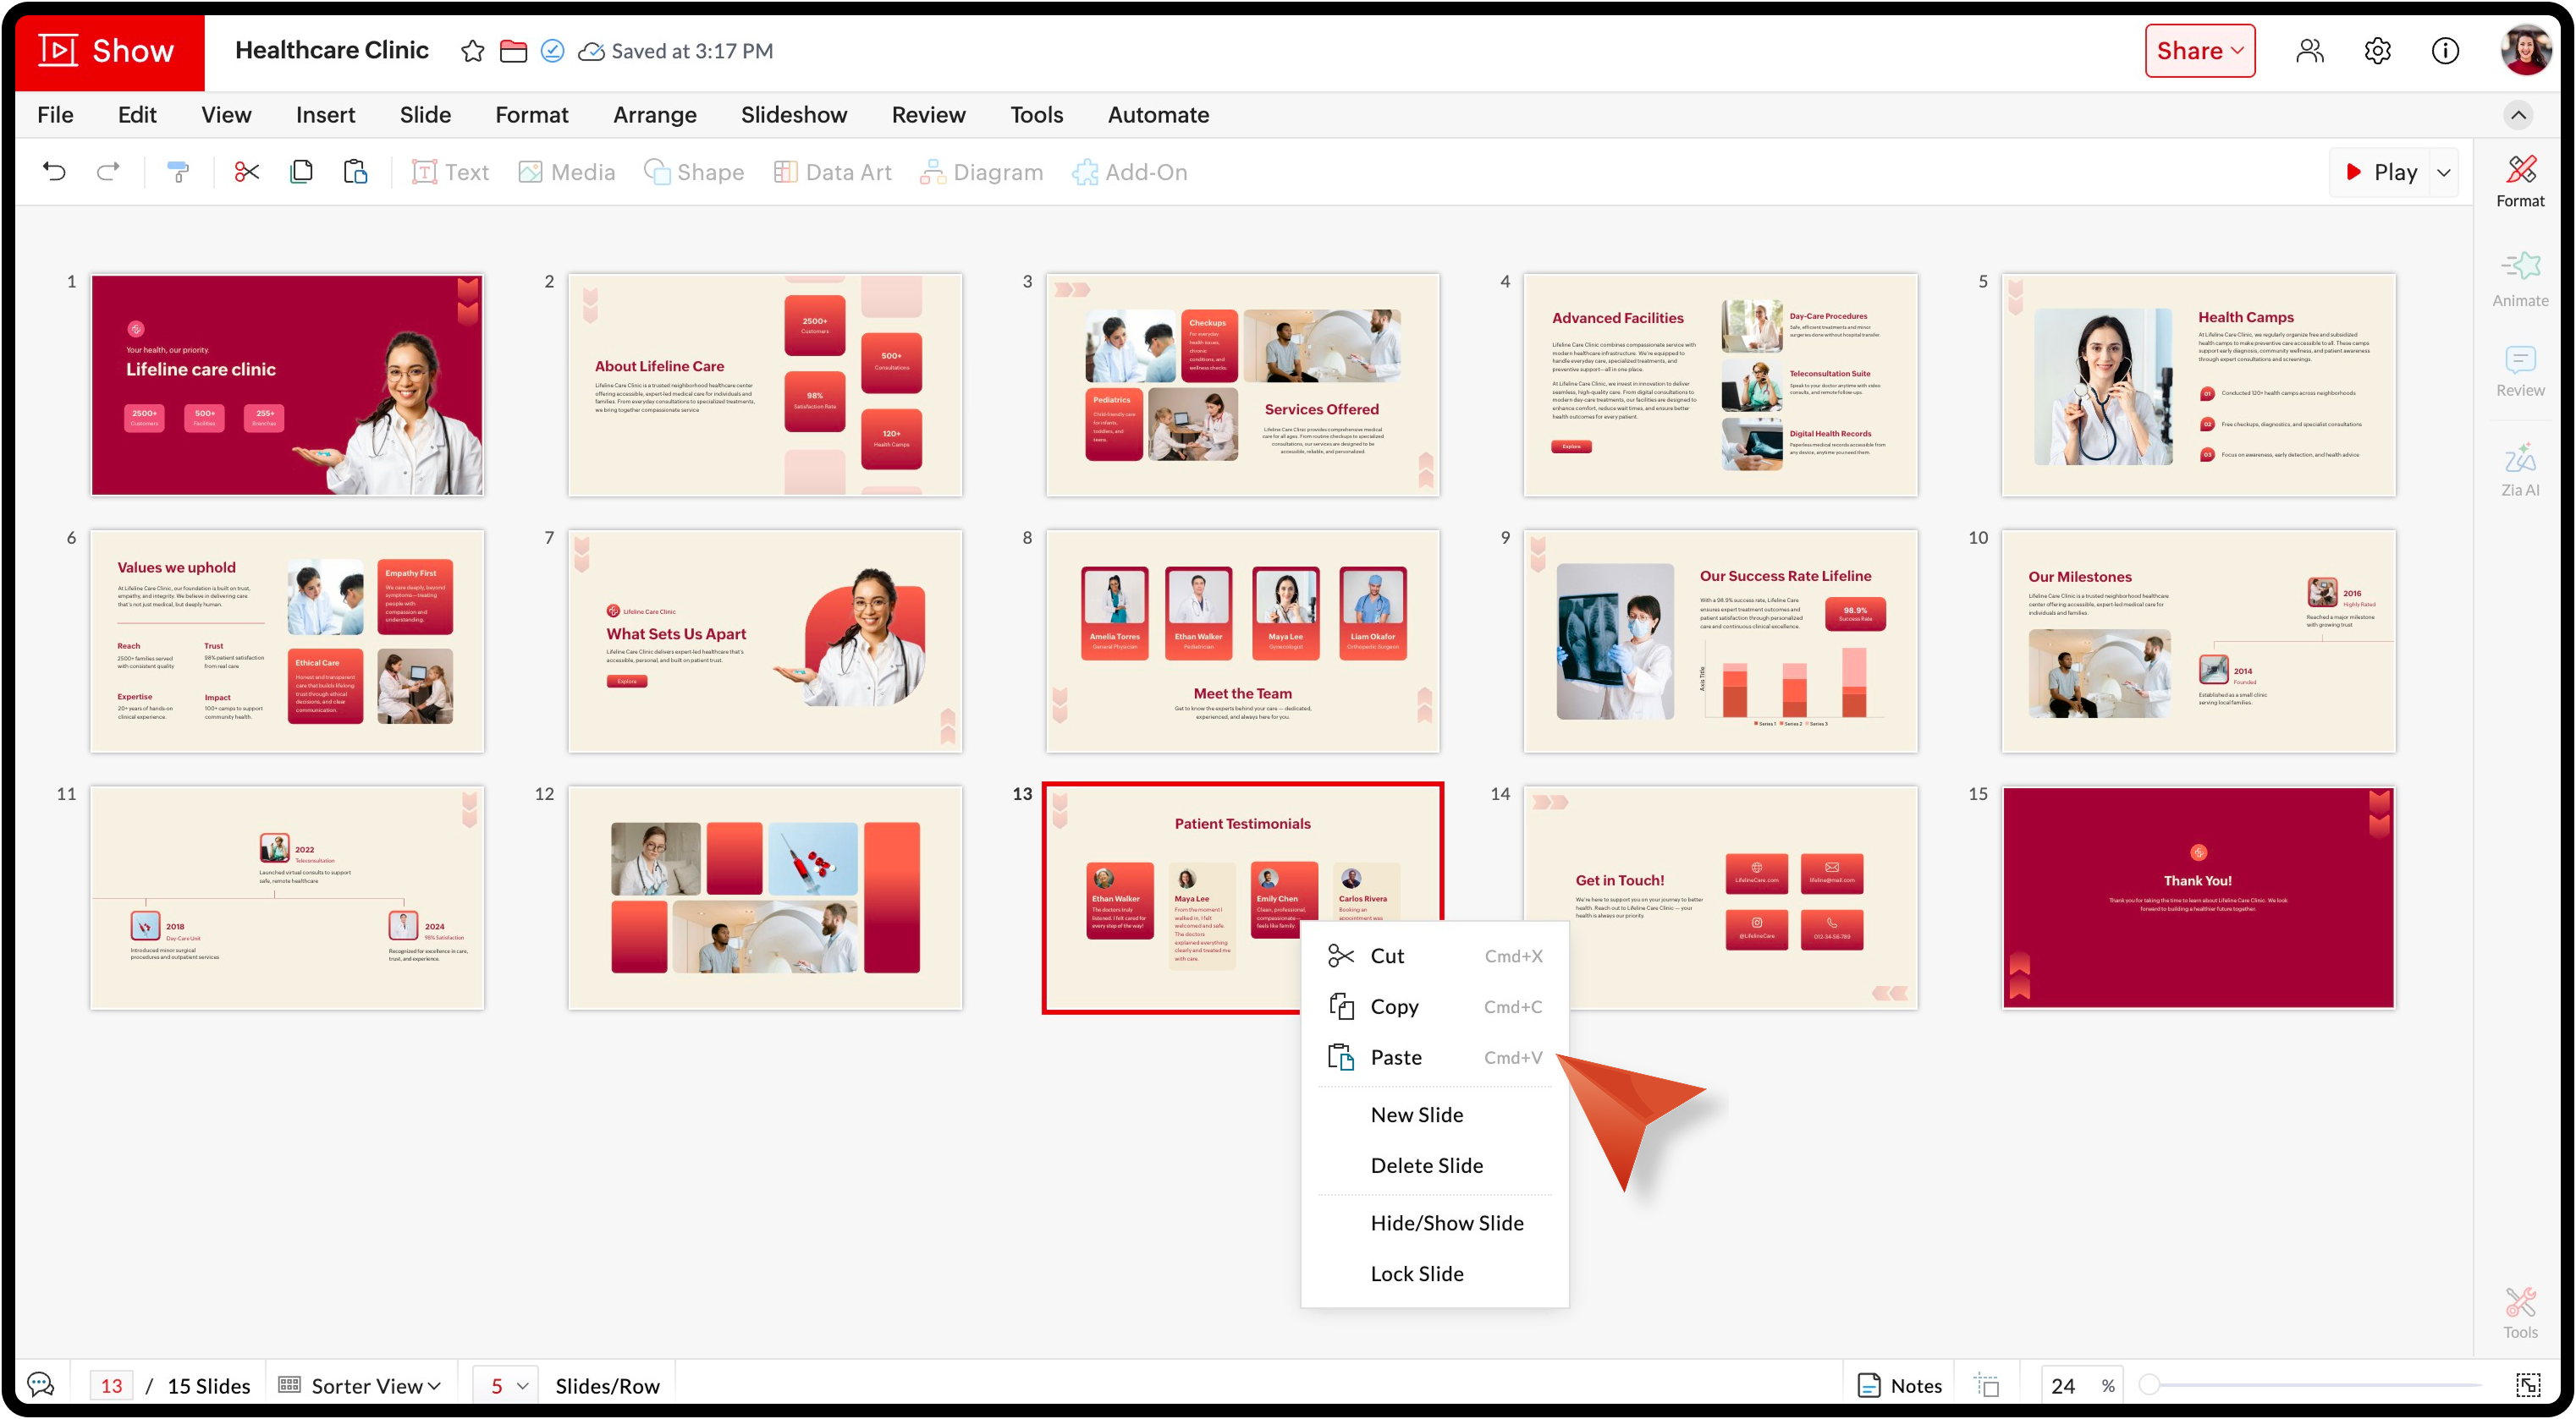Screen dimensions: 2576x1419
Task: Select Delete Slide from context menu
Action: point(1426,1165)
